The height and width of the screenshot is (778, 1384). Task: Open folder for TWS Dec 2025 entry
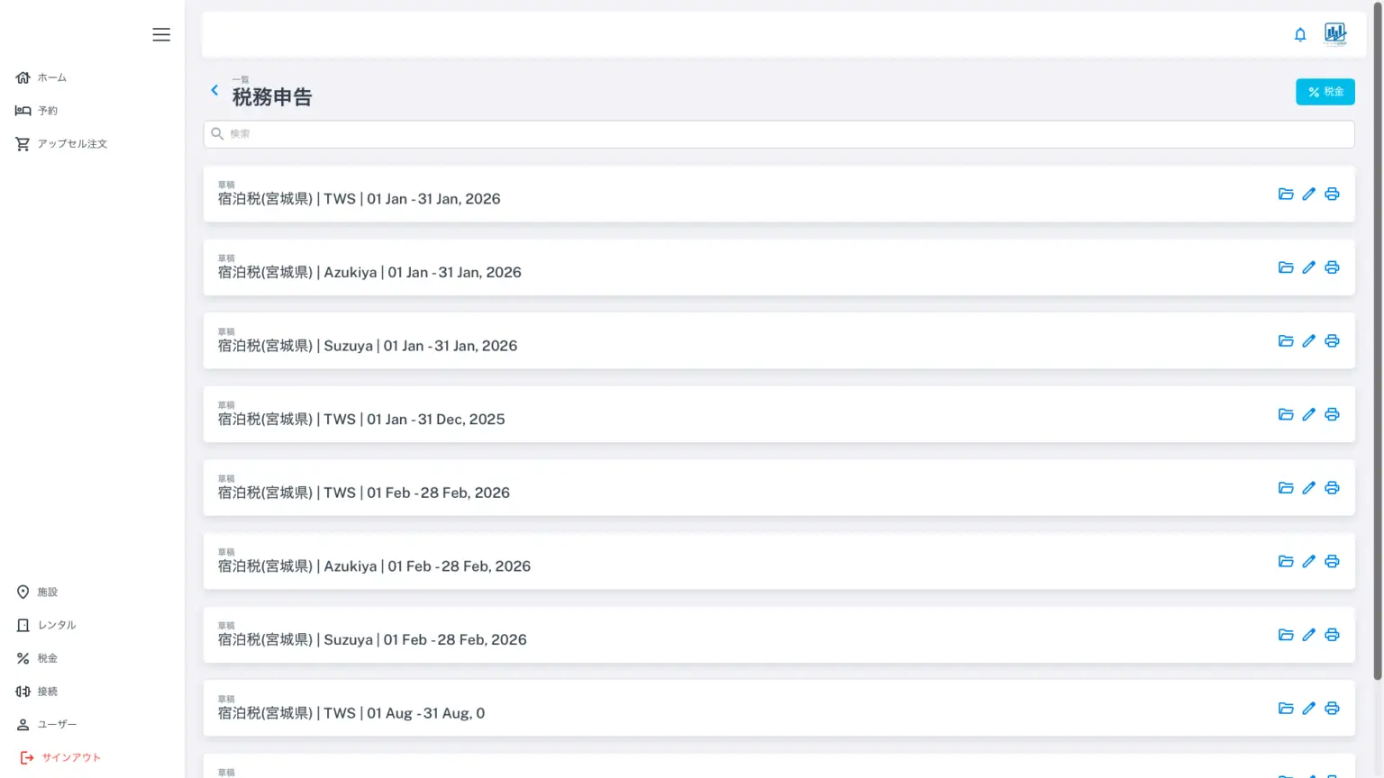1286,415
